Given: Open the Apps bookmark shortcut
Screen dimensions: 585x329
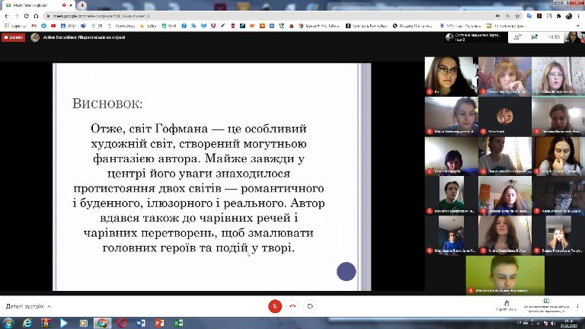Looking at the screenshot, I should click(15, 26).
